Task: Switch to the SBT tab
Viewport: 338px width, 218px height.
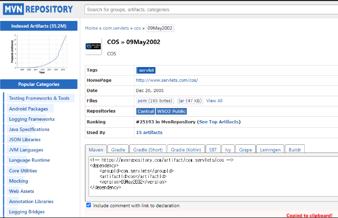Action: 213,149
